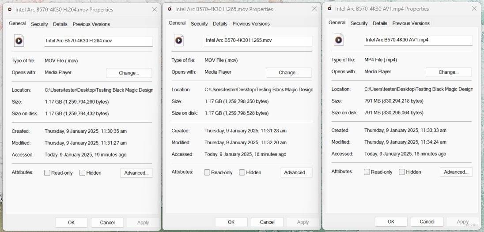Viewport: 484px width, 232px height.
Task: Cancel the H.264.mov Properties dialog
Action: tap(107, 222)
